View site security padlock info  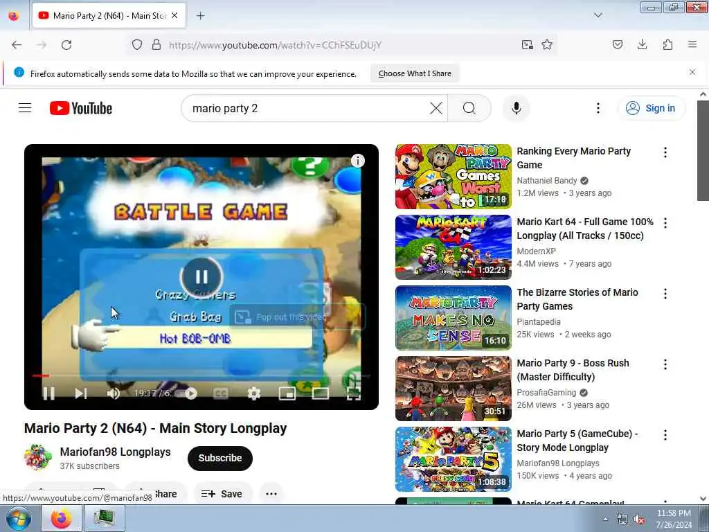point(156,45)
